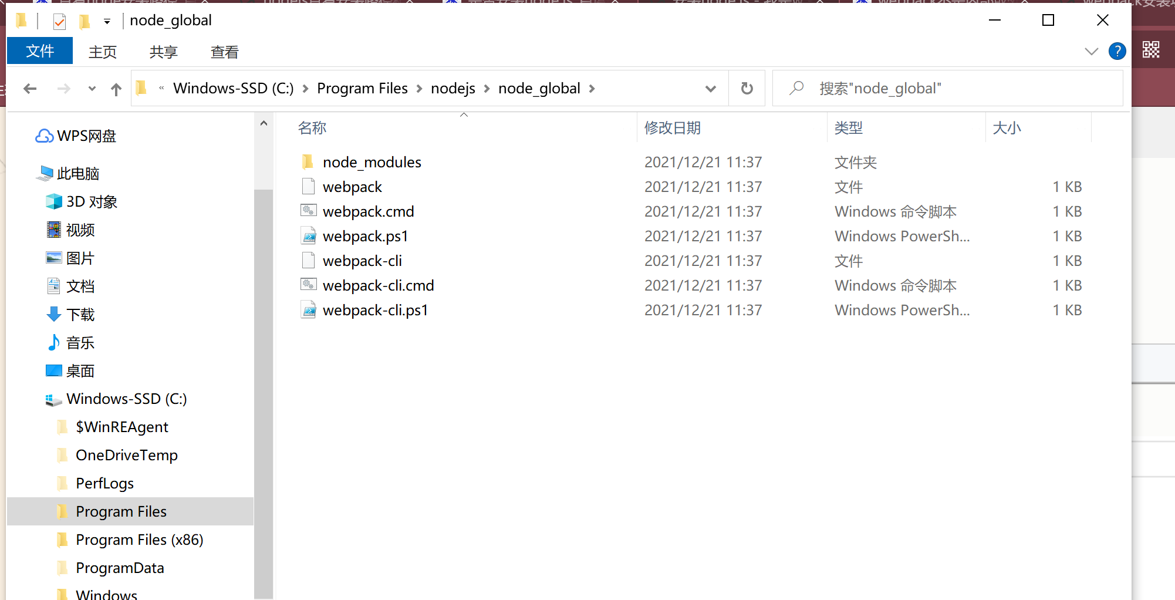This screenshot has width=1175, height=600.
Task: Open the Explorer help question mark
Action: point(1117,51)
